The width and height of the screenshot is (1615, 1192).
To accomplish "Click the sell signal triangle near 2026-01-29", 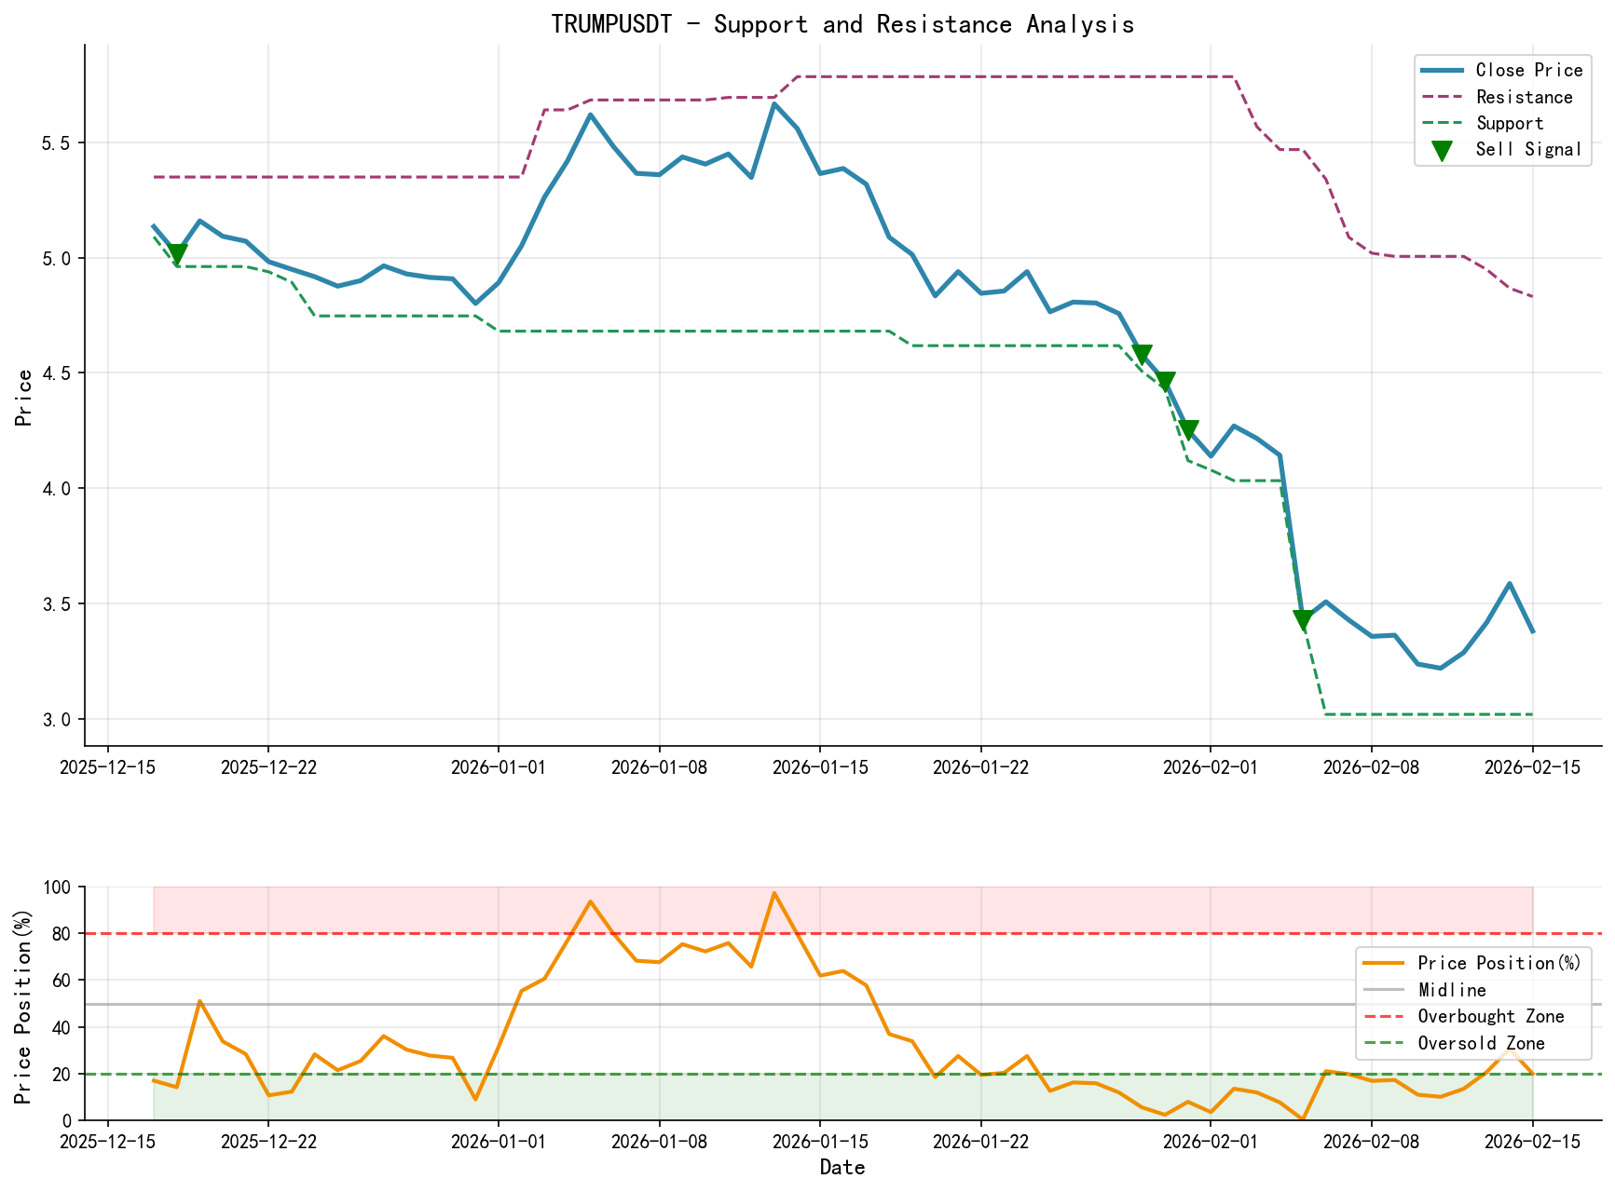I will coord(1143,352).
